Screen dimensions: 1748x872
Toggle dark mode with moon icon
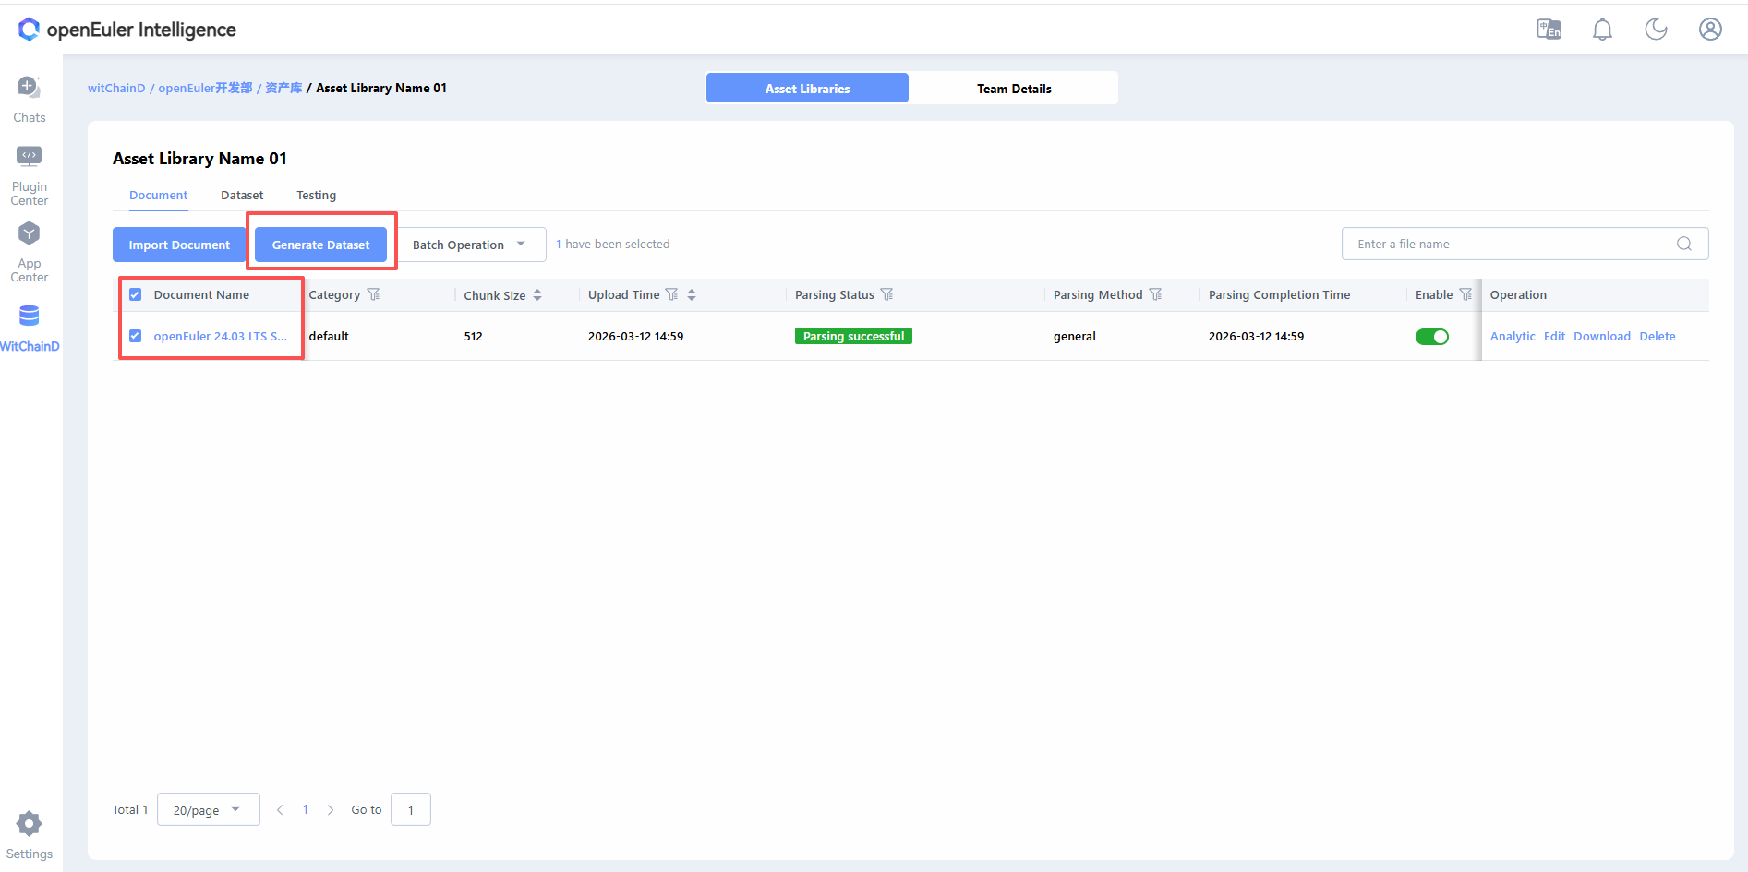[1656, 30]
